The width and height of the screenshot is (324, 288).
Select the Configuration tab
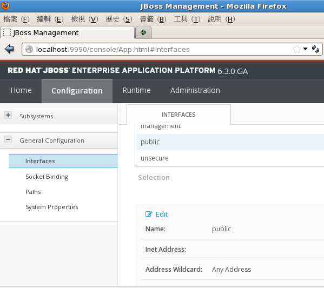click(x=77, y=91)
